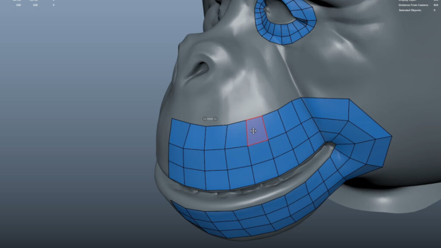Select the red-highlighted quad on the upper lip
441x248 pixels.
click(257, 131)
